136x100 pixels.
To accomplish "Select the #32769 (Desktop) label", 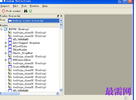I will click(x=19, y=29).
